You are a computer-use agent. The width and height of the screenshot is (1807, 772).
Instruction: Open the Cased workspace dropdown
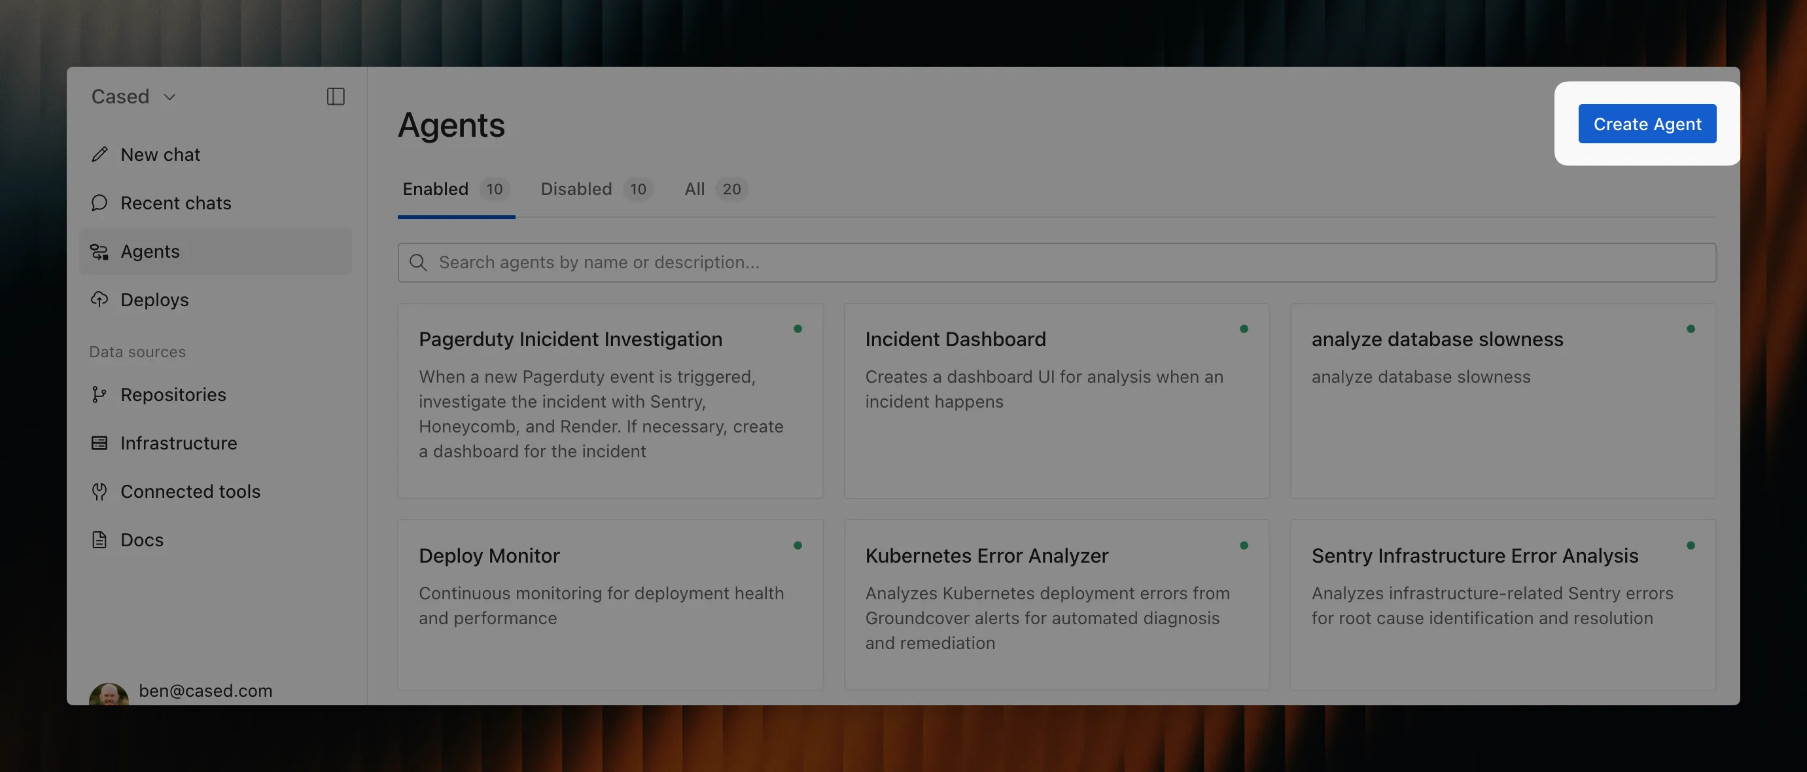pyautogui.click(x=133, y=97)
